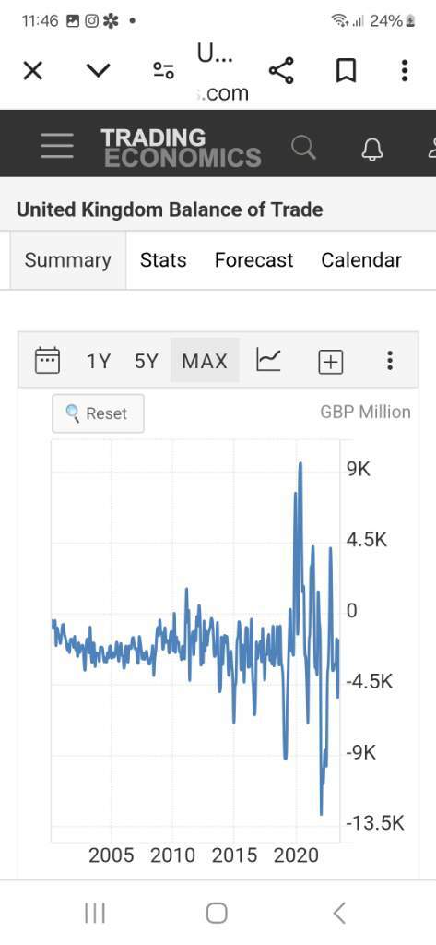Open the calendar date range icon
The height and width of the screenshot is (945, 436).
48,361
